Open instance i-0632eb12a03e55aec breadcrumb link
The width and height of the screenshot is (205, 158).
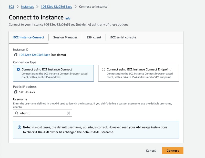tap(56, 7)
